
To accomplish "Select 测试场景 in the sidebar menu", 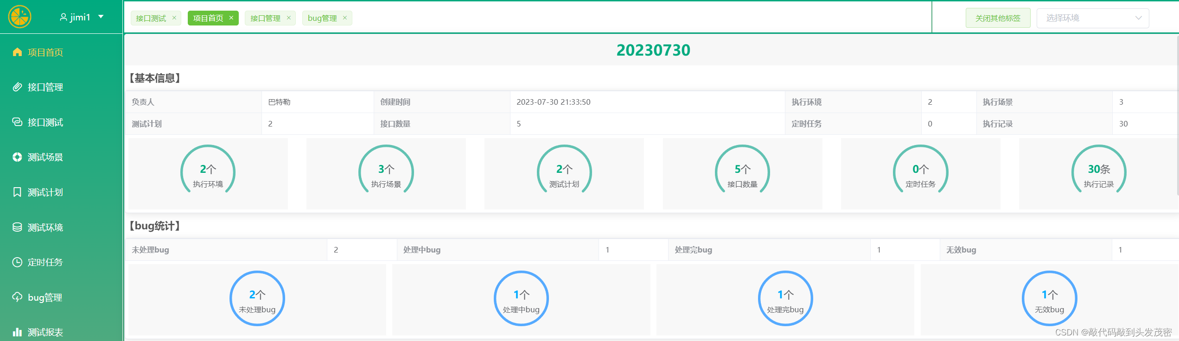I will [x=61, y=157].
